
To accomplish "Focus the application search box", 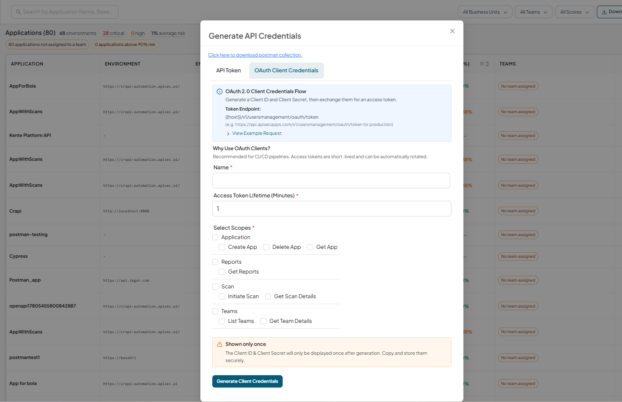I will click(x=65, y=12).
